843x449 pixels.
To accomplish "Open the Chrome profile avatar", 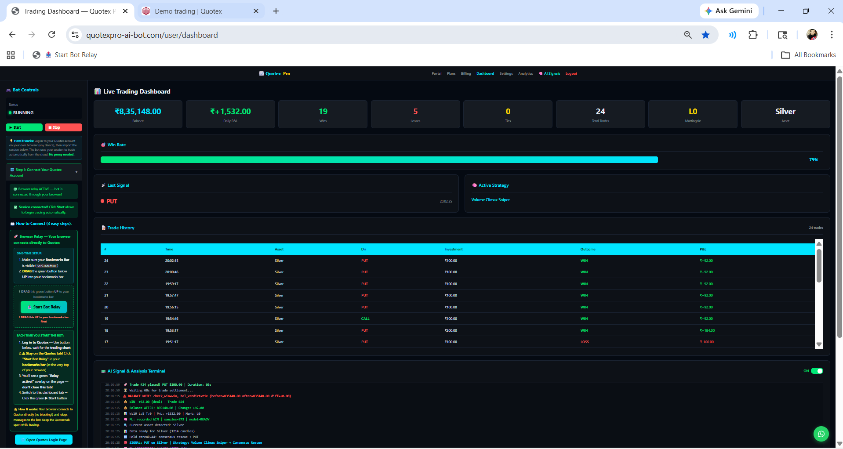I will coord(812,35).
